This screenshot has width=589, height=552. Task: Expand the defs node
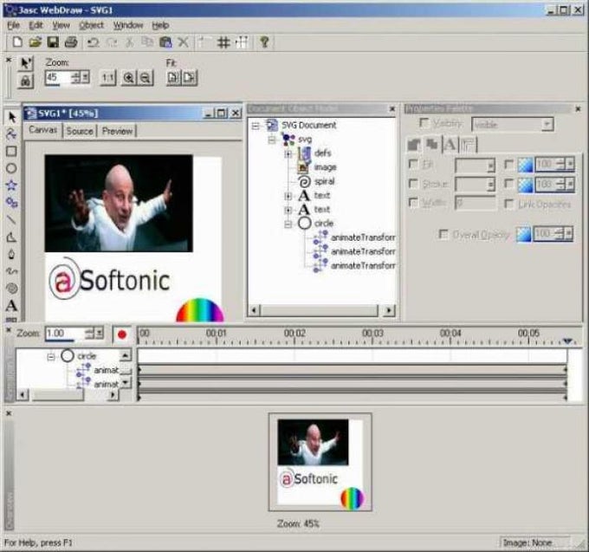point(288,153)
